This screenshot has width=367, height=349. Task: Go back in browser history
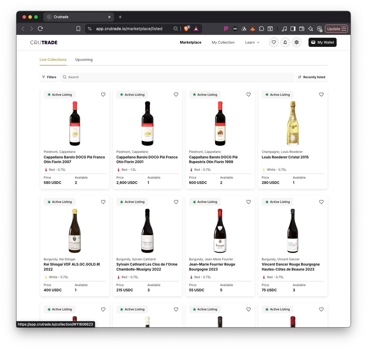click(x=23, y=29)
